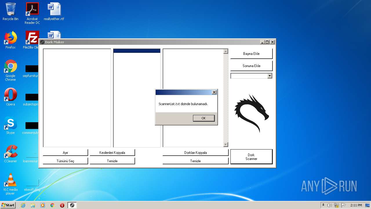Close the error dialog with its X
This screenshot has height=209, width=371.
(x=214, y=92)
